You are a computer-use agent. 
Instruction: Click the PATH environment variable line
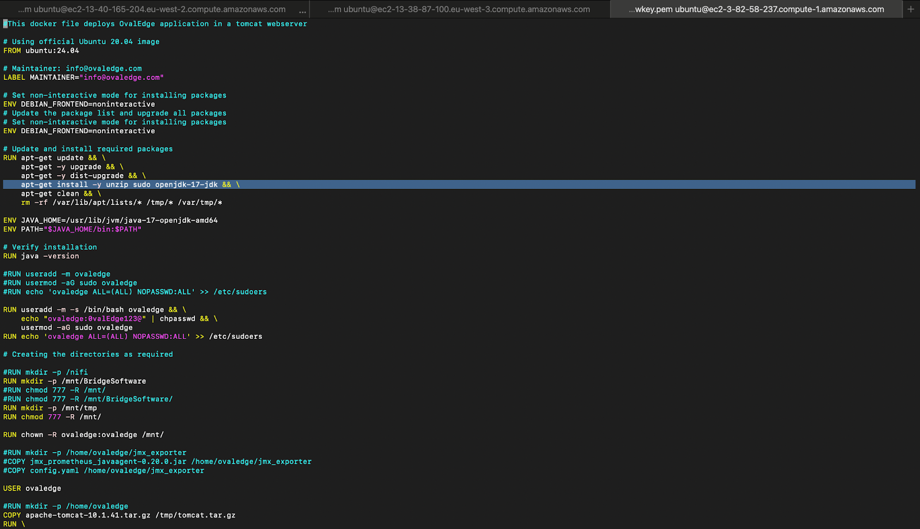72,229
